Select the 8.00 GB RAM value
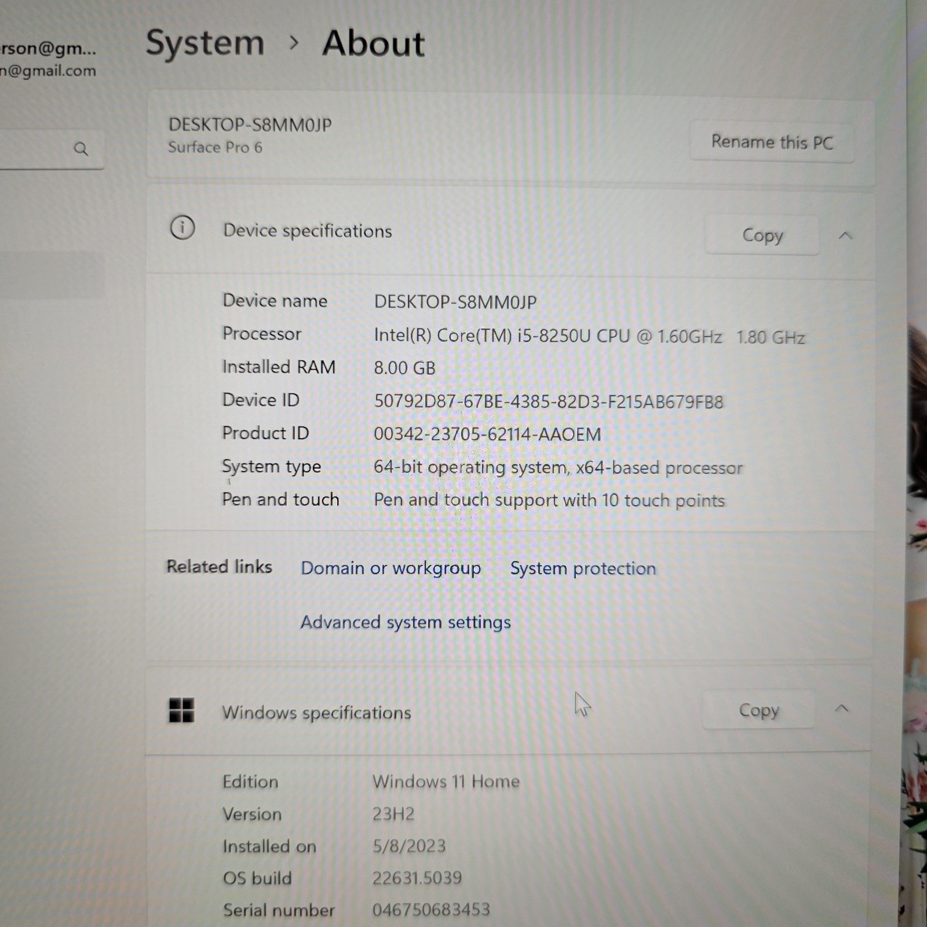 point(404,368)
